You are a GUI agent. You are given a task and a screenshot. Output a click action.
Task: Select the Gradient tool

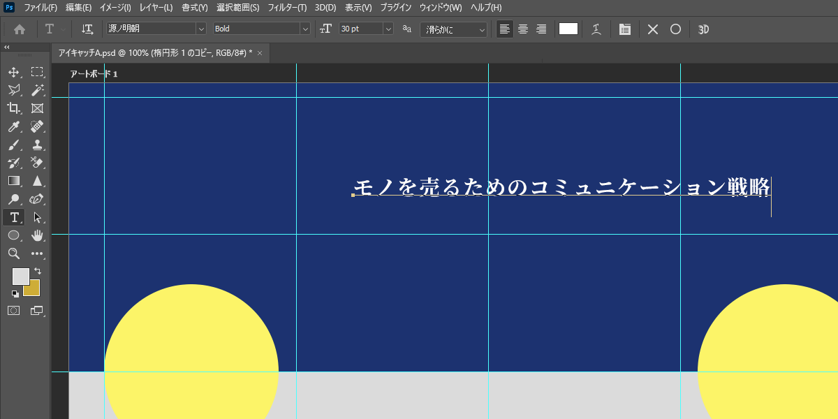click(x=13, y=181)
